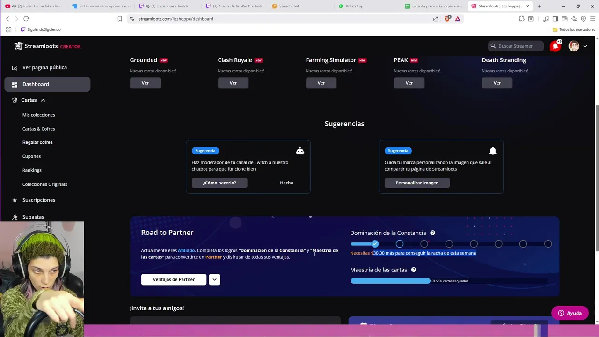Open browser extensions puzzle icon
Viewport: 599px width, 337px height.
tap(522, 19)
